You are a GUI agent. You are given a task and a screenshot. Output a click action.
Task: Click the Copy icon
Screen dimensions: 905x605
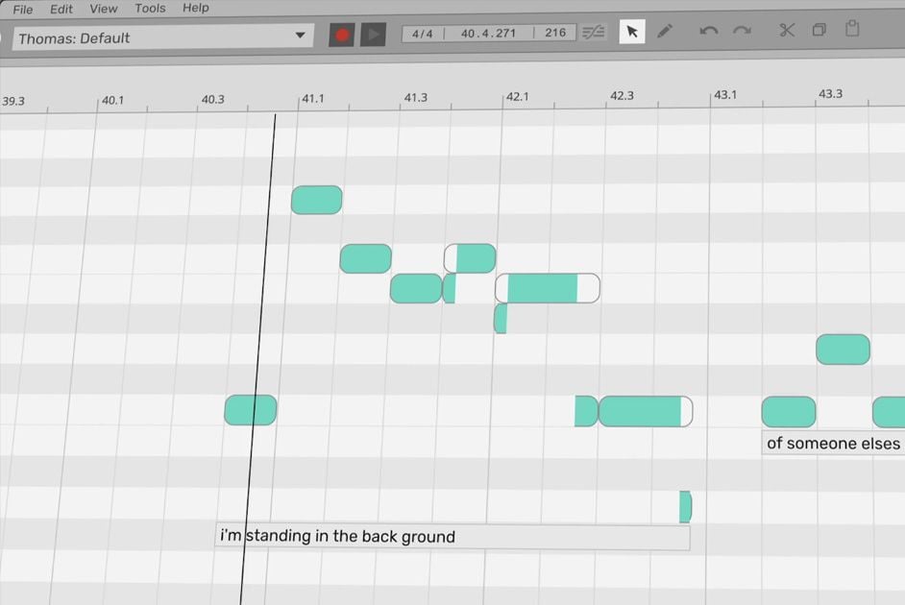(x=819, y=29)
